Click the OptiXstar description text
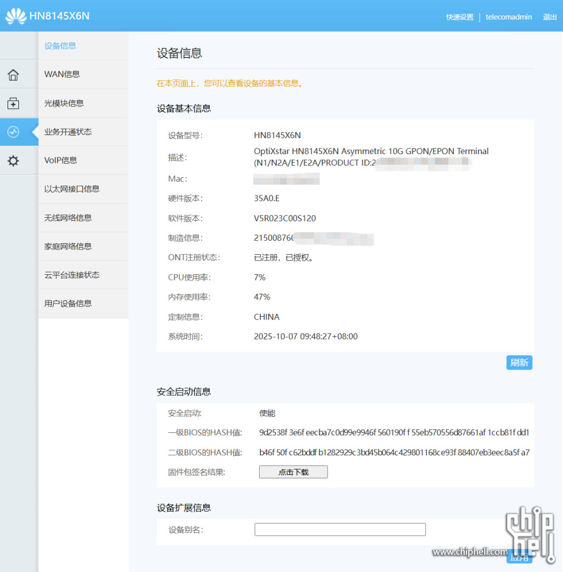 [x=371, y=157]
